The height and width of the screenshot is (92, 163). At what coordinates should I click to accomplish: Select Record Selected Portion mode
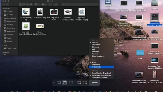85,83
